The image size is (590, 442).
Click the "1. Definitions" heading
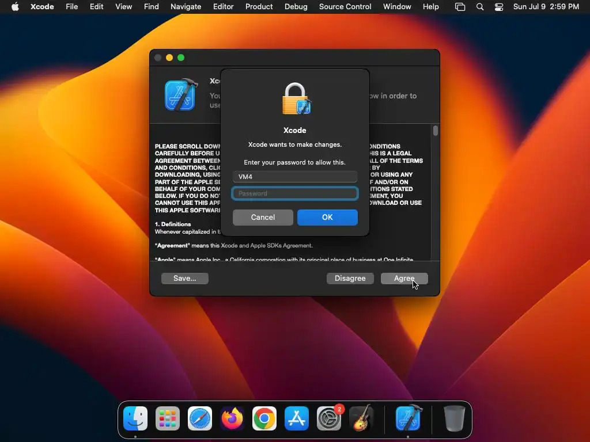point(173,224)
